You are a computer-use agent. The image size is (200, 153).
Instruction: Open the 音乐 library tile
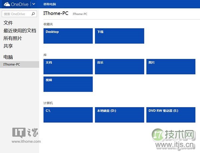click(x=120, y=67)
